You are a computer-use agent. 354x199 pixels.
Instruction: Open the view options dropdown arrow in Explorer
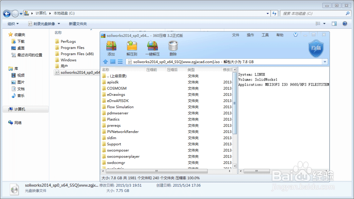coord(324,24)
